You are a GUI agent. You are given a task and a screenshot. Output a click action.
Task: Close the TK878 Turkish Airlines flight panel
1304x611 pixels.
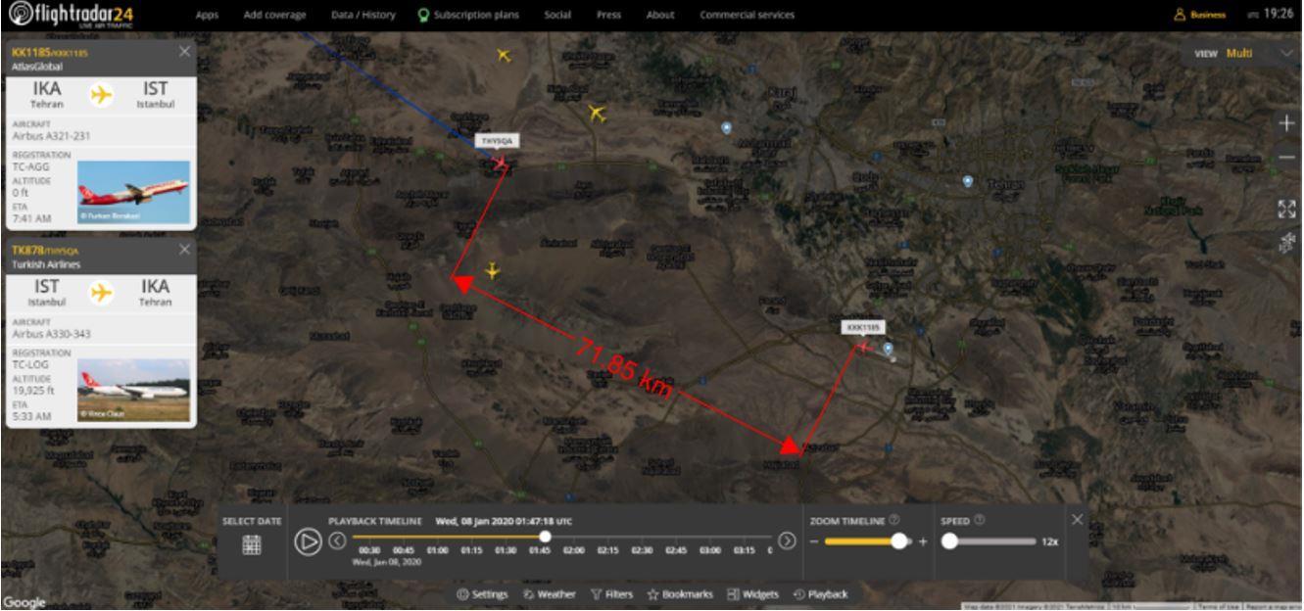(x=185, y=250)
